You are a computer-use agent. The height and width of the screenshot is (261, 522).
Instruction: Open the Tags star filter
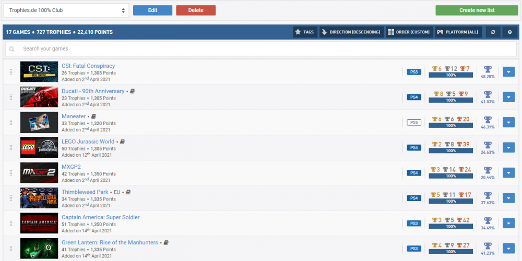[x=305, y=32]
